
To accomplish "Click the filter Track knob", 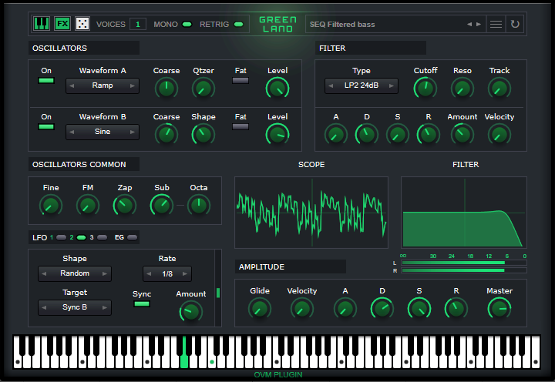I will [499, 89].
